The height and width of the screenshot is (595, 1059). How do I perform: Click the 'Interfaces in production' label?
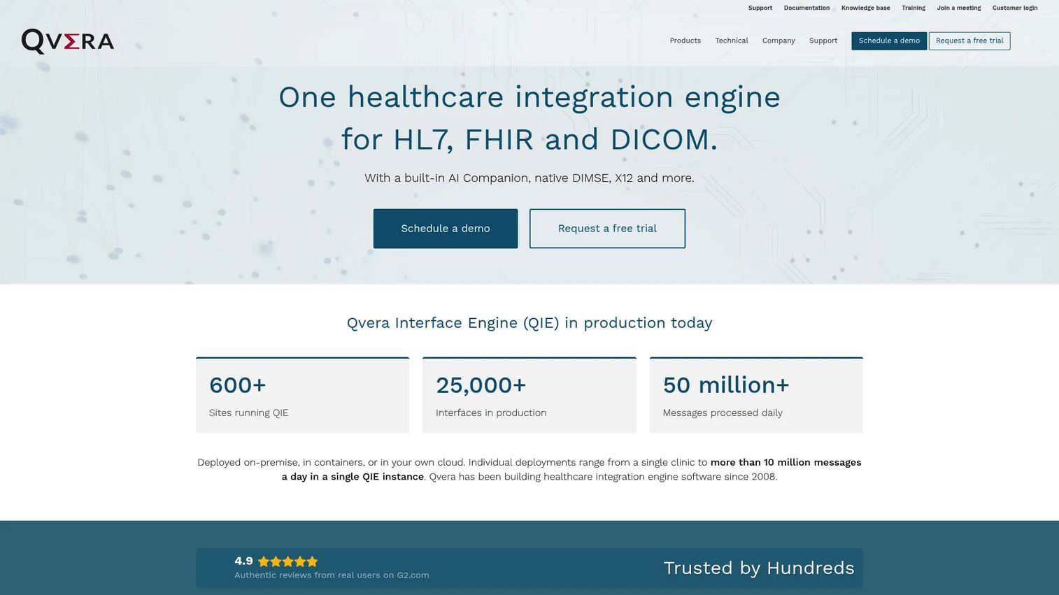point(491,413)
